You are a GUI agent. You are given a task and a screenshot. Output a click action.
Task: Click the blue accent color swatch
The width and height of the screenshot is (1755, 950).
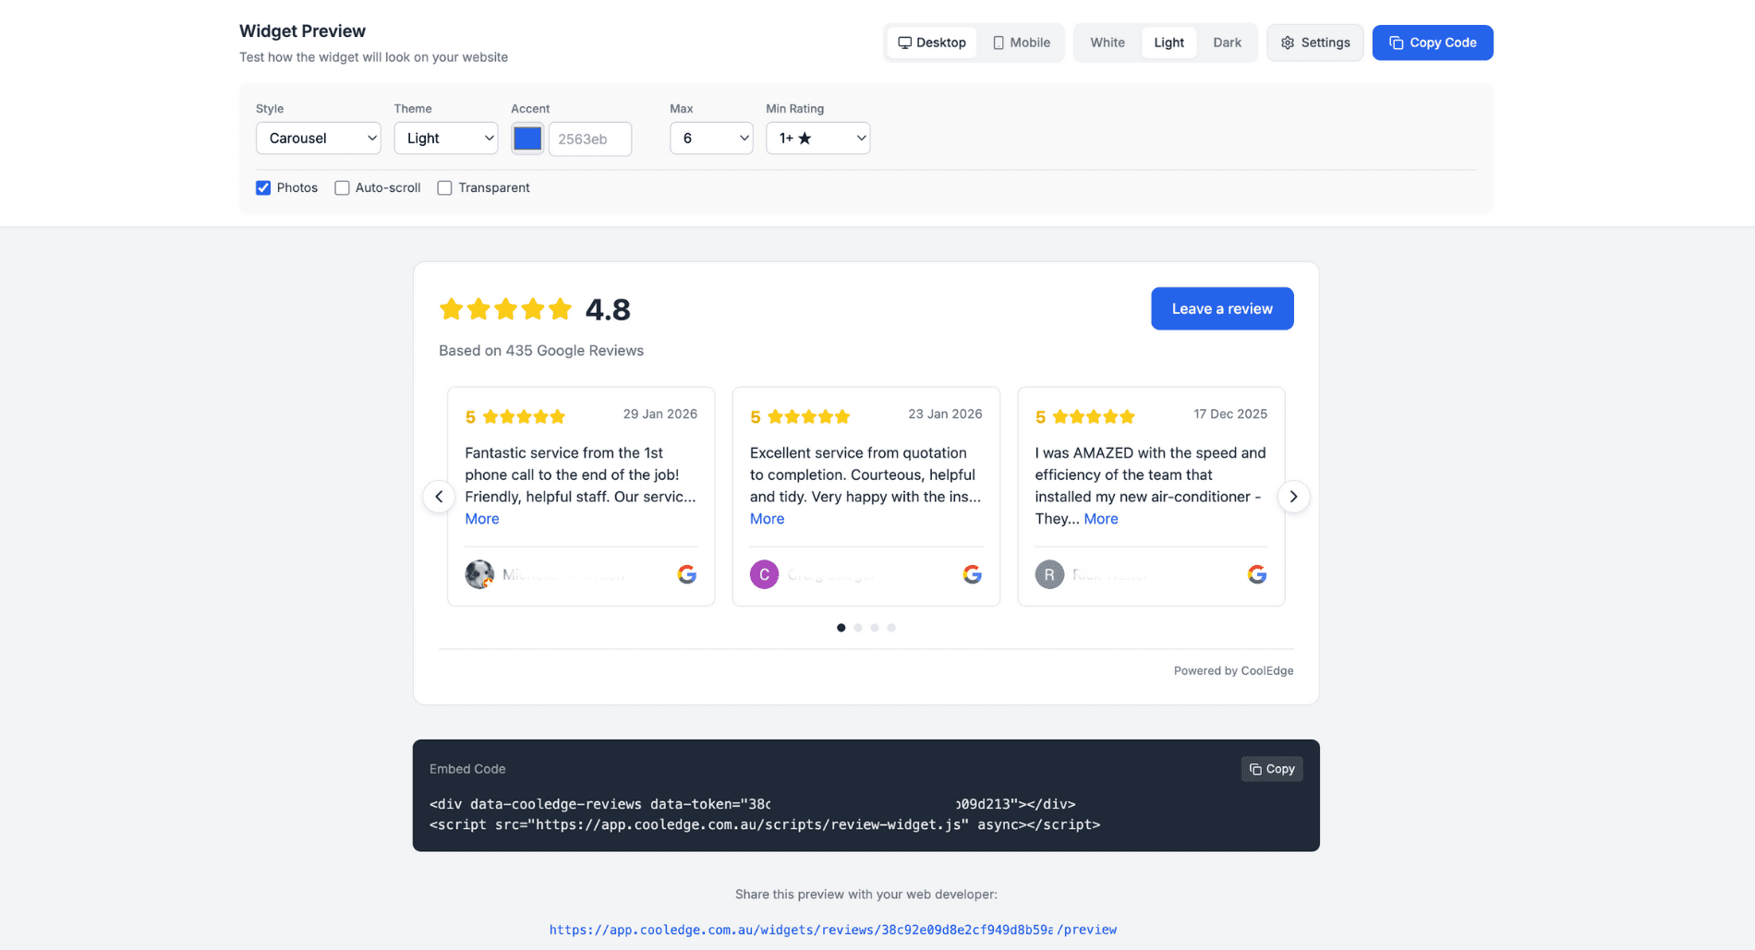pyautogui.click(x=527, y=138)
